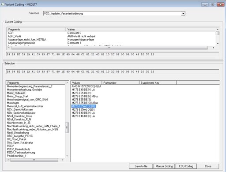Open Manual Coding
The height and width of the screenshot is (172, 226).
click(x=164, y=166)
